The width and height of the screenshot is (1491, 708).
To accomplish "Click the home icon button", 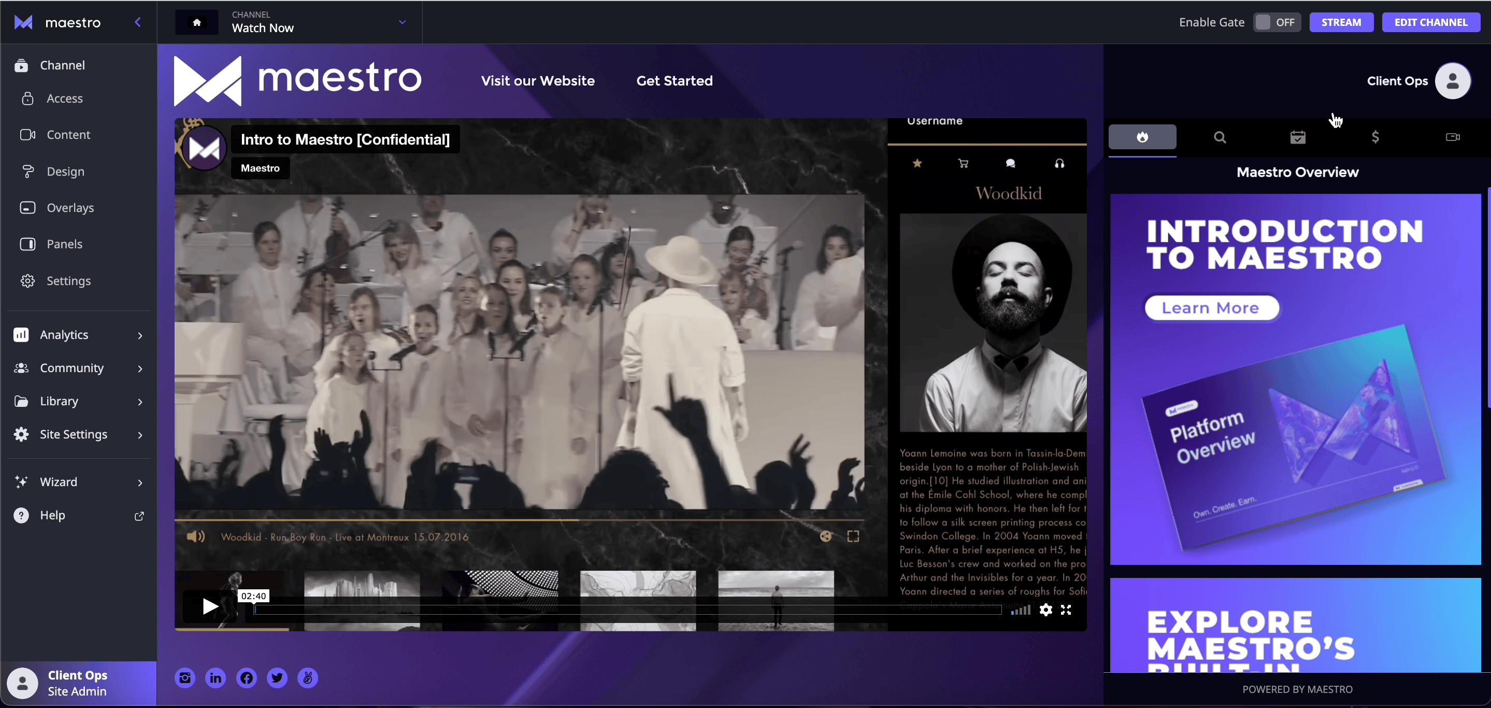I will click(197, 22).
